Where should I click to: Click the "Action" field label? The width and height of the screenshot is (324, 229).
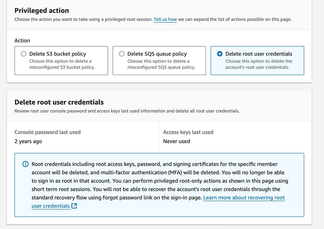(22, 40)
